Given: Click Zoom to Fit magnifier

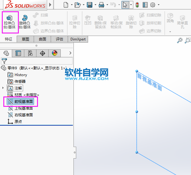Looking at the screenshot, I should (180, 40).
